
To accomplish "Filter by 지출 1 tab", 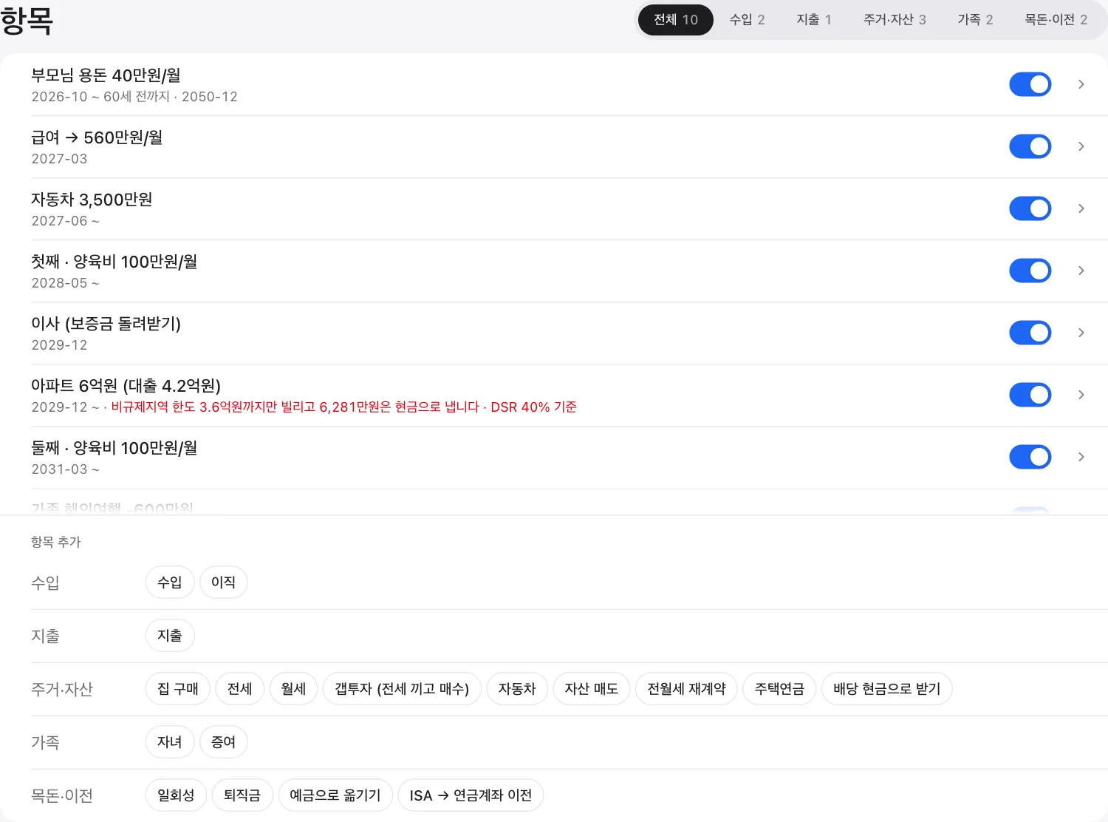I will 814,20.
